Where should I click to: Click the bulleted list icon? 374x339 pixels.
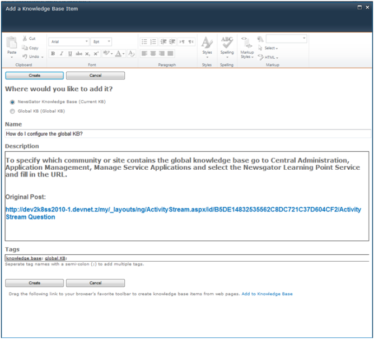(x=144, y=41)
